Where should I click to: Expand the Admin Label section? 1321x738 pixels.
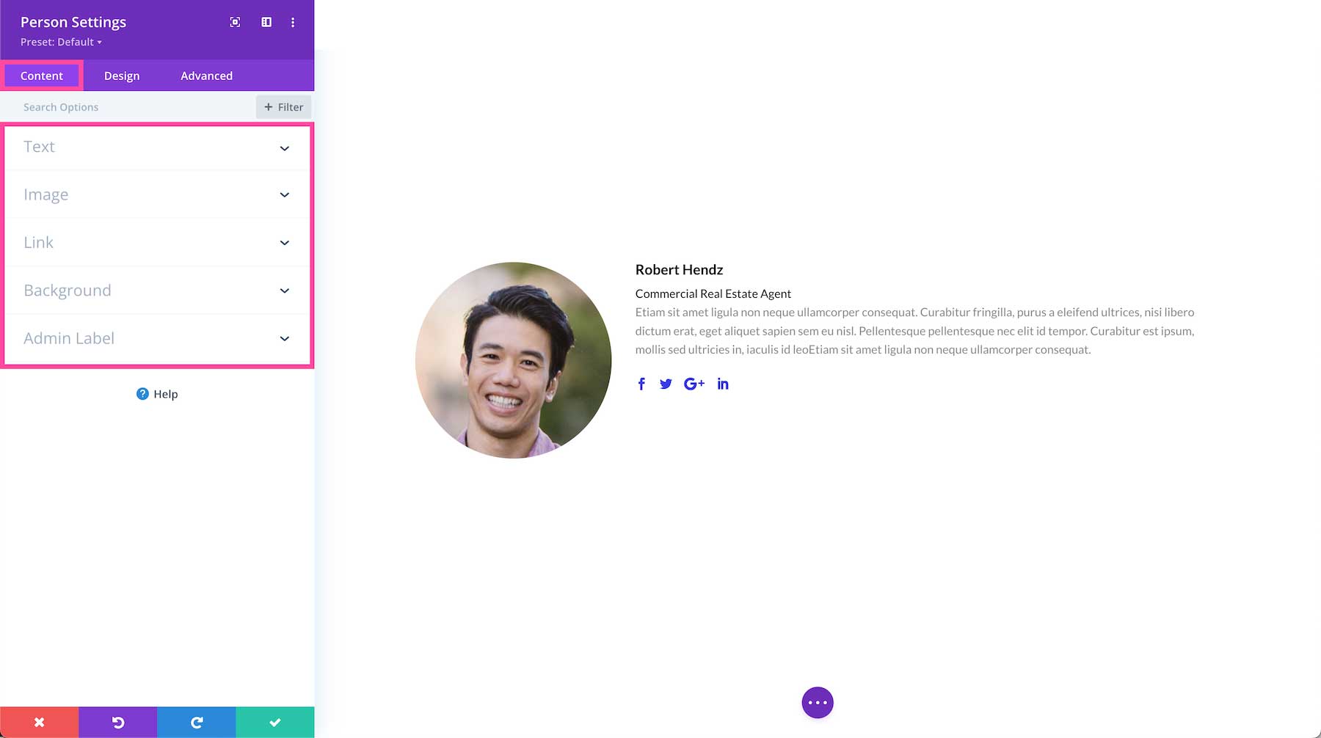click(x=156, y=338)
